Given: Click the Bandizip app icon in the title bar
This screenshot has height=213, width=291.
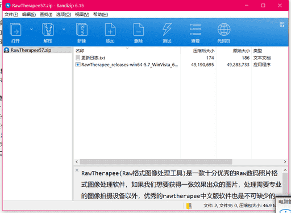Looking at the screenshot, I should (x=8, y=5).
